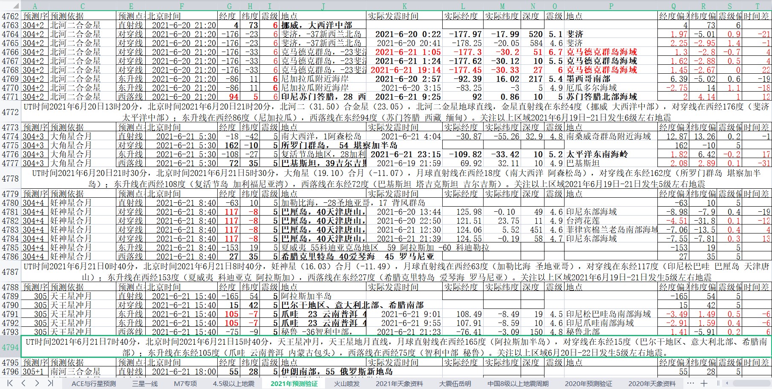Select the column K header
772x389 pixels.
(404, 6)
